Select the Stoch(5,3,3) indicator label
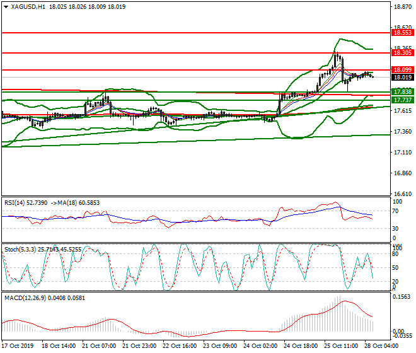The height and width of the screenshot is (353, 416). tap(21, 250)
